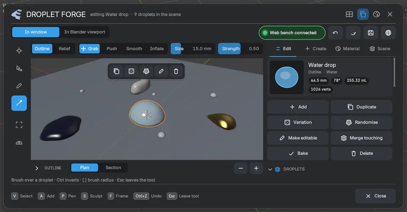The height and width of the screenshot is (212, 407).
Task: Click Merge touching button
Action: pos(362,138)
